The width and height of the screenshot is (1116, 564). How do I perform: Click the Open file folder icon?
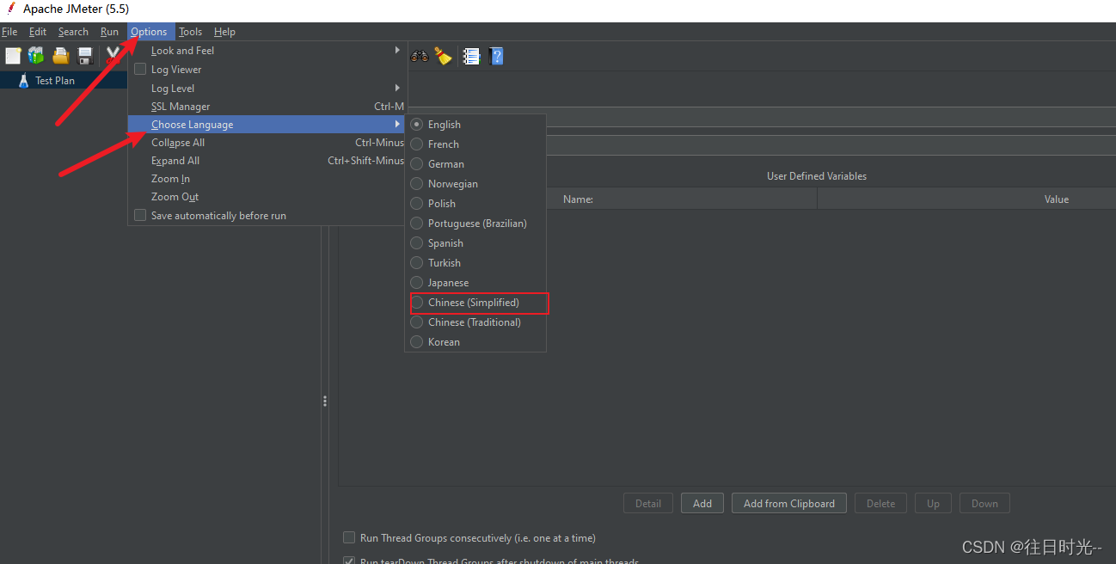[61, 56]
